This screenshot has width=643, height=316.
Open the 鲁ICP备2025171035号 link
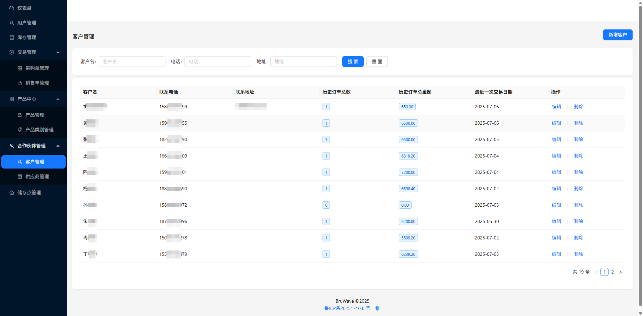click(x=347, y=308)
